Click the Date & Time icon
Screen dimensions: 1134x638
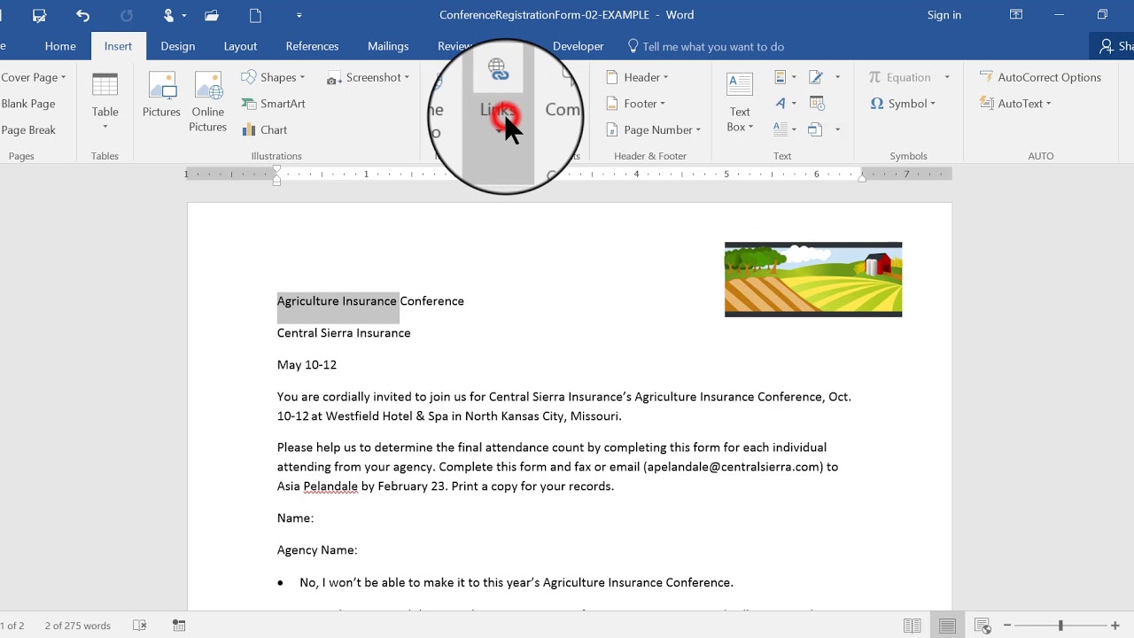coord(816,104)
